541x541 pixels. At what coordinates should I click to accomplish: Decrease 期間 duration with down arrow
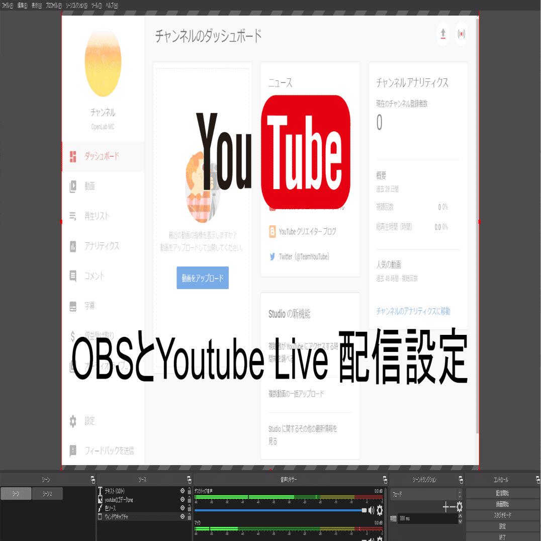pos(460,521)
